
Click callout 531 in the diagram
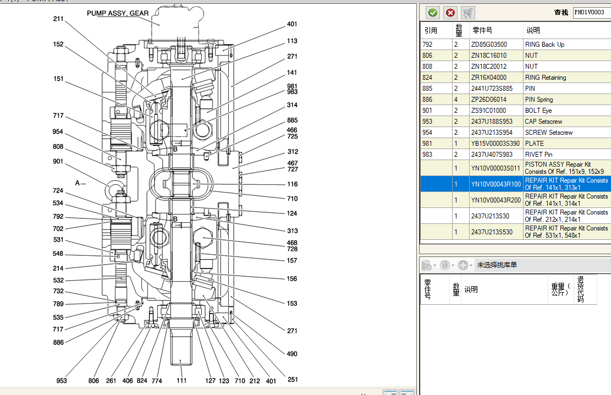tap(58, 240)
